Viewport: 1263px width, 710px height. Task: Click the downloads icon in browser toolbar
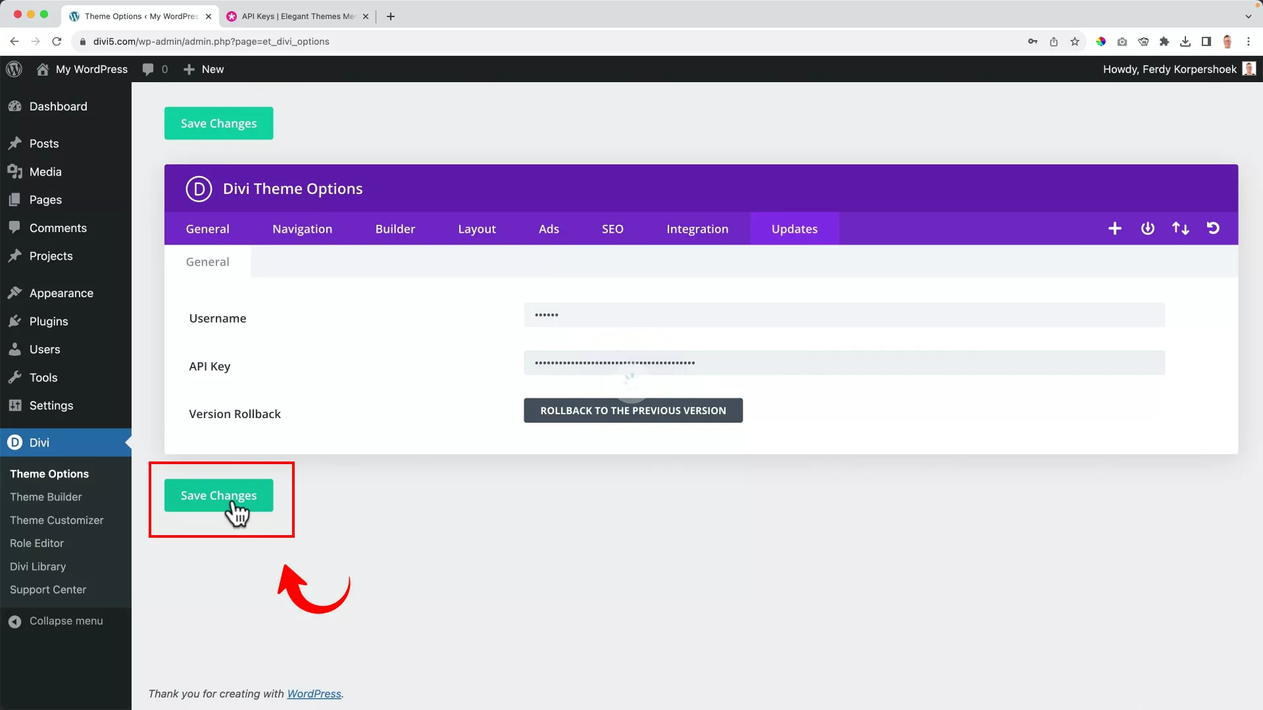coord(1185,41)
